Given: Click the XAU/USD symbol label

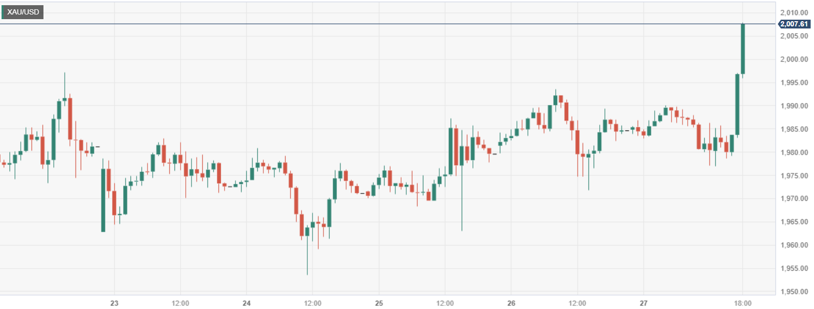Looking at the screenshot, I should pos(23,12).
